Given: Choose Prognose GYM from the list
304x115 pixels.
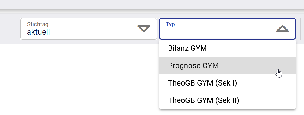Looking at the screenshot, I should pos(193,66).
